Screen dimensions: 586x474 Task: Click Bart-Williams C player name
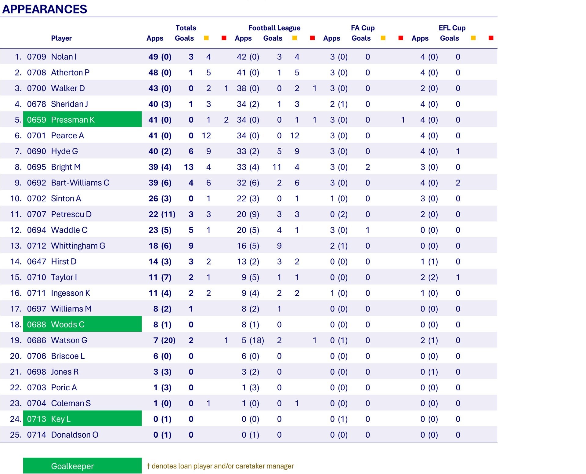click(80, 183)
